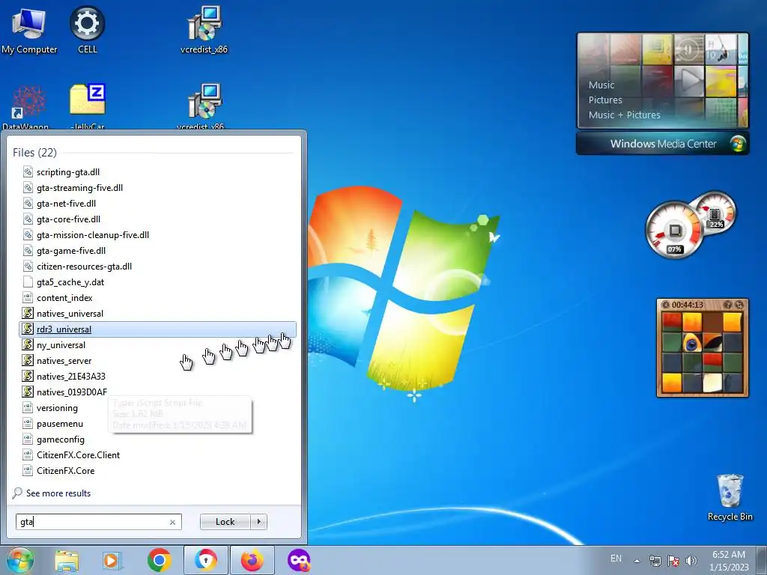
Task: Show hidden tray icons arrow
Action: pyautogui.click(x=637, y=561)
